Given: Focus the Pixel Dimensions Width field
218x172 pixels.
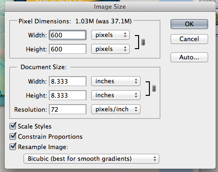Looking at the screenshot, I should (x=68, y=35).
